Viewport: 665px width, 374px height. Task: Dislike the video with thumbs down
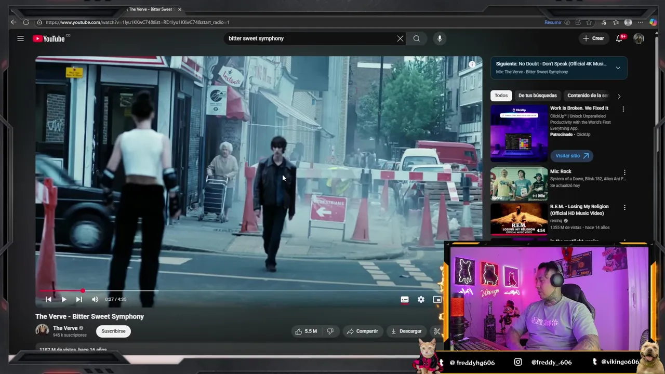(x=330, y=331)
